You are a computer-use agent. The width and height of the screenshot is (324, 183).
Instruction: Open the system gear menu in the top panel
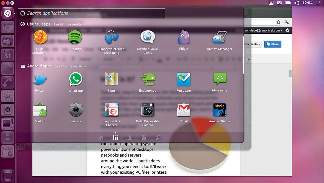point(318,3)
